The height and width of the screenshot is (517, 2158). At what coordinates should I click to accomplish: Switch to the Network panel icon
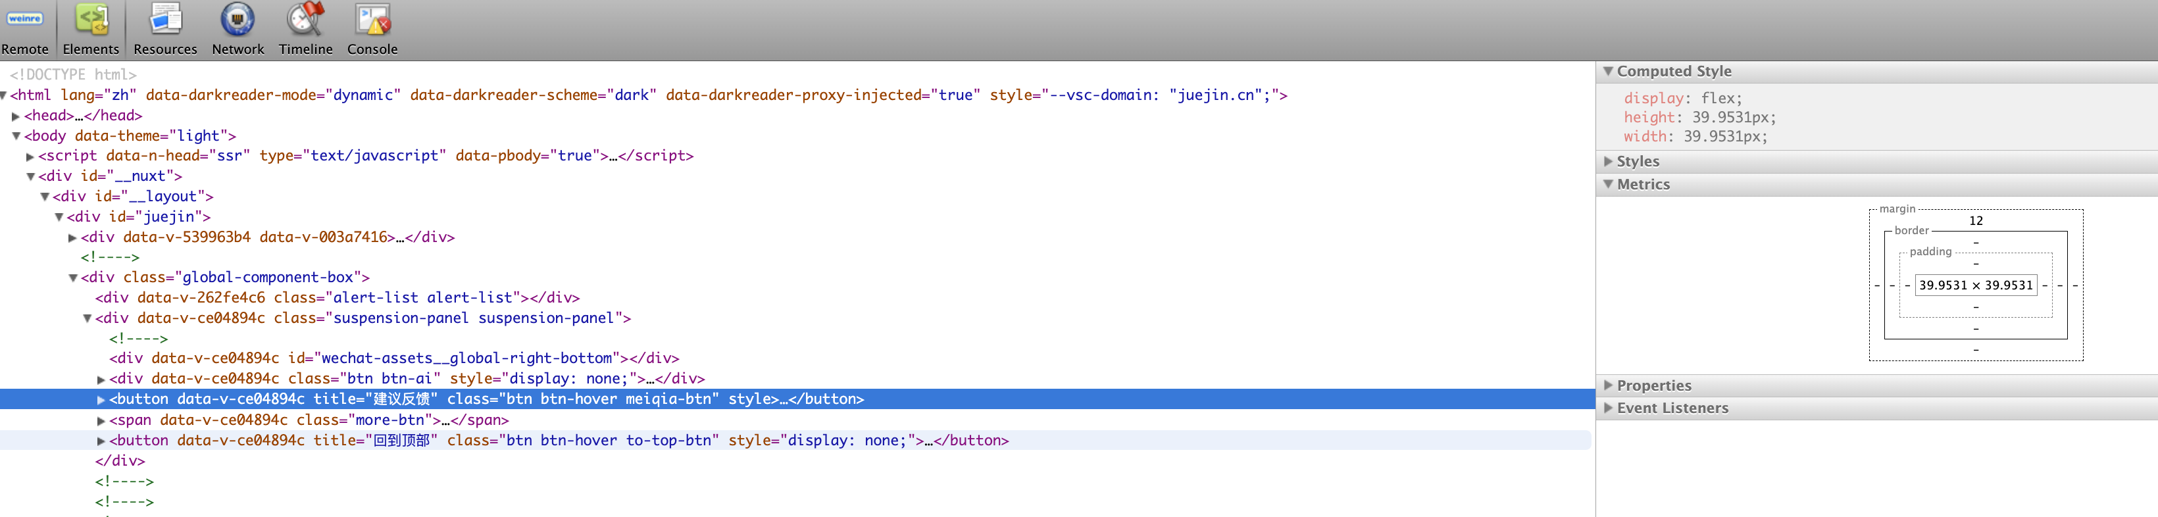coord(238,18)
